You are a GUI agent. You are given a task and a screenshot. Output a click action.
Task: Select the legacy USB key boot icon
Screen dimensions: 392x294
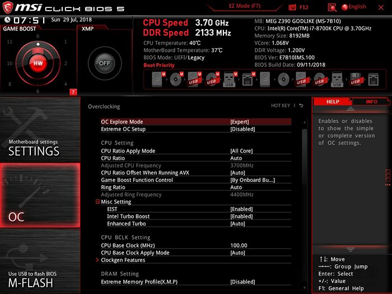tap(337, 80)
